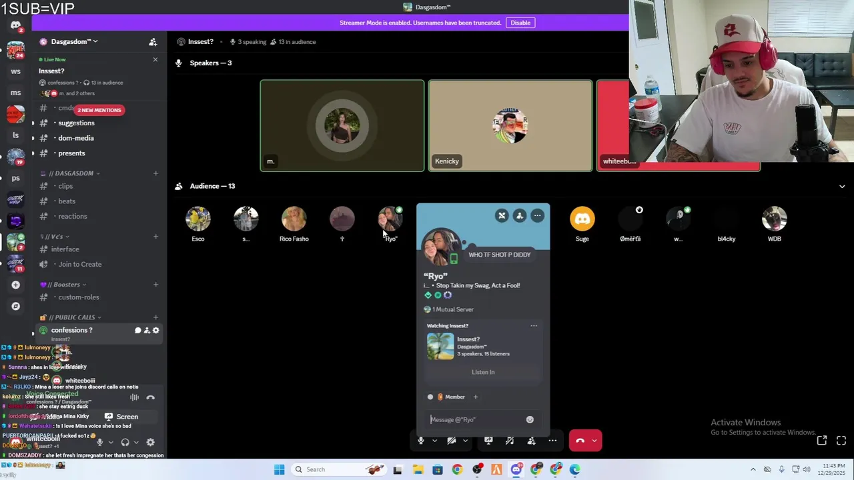Open disconnect options arrow beside red button
The width and height of the screenshot is (854, 480).
tap(594, 441)
